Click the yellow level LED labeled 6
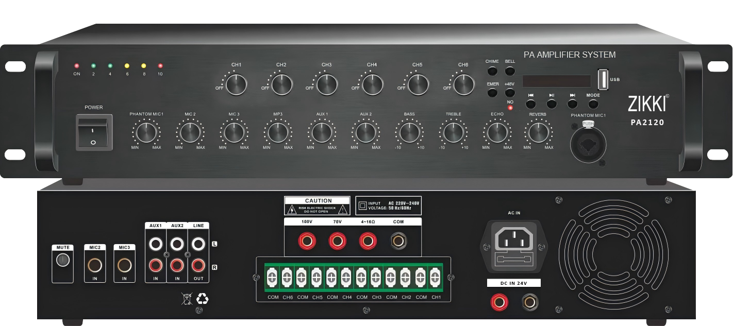This screenshot has width=733, height=326. [x=127, y=66]
